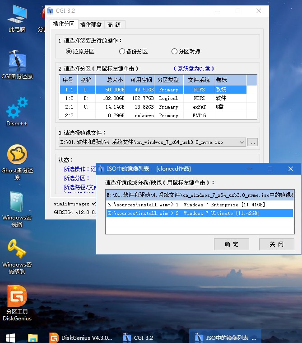Viewport: 302px width, 343px height.
Task: Launch the Dism++ desktop icon
Action: [17, 112]
